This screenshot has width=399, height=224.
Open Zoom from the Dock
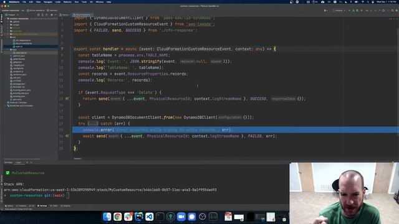(181, 217)
